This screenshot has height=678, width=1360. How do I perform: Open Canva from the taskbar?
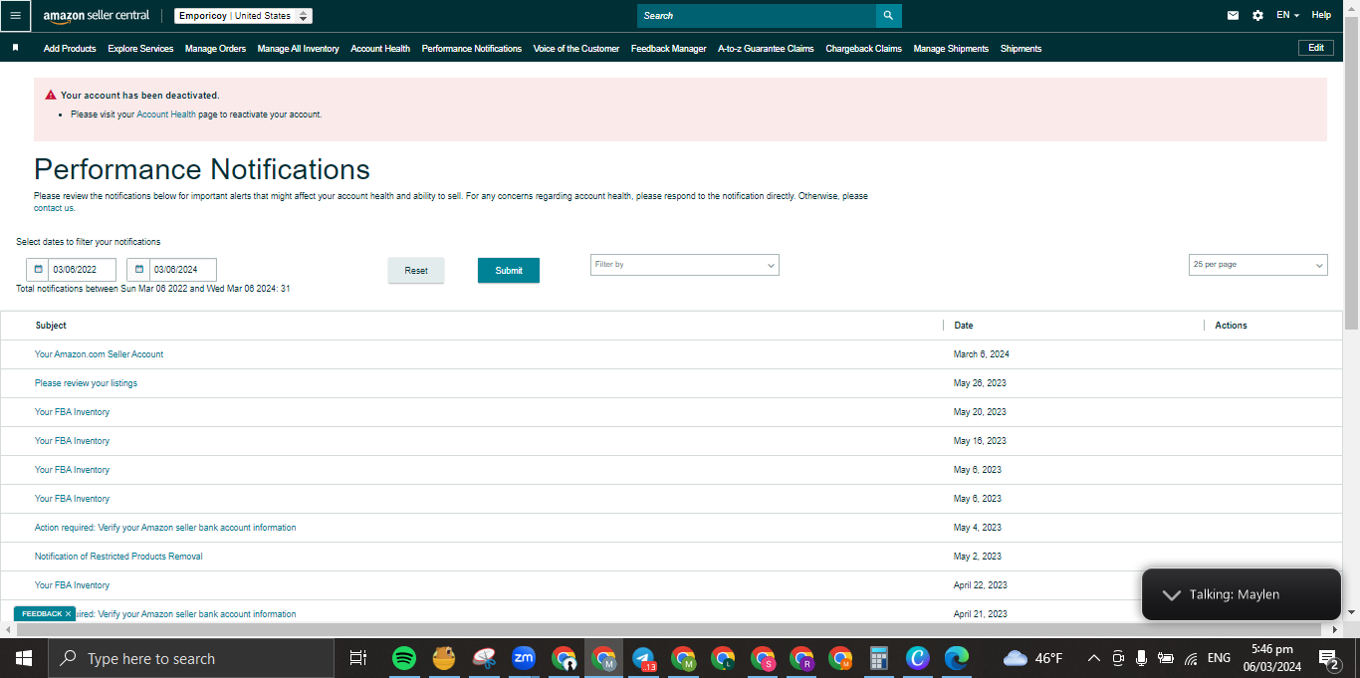tap(918, 658)
